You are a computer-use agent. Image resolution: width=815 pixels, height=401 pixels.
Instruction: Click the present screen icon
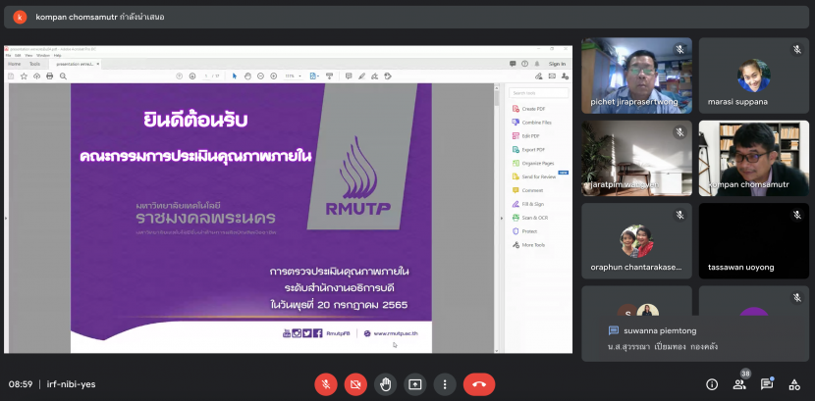(415, 384)
